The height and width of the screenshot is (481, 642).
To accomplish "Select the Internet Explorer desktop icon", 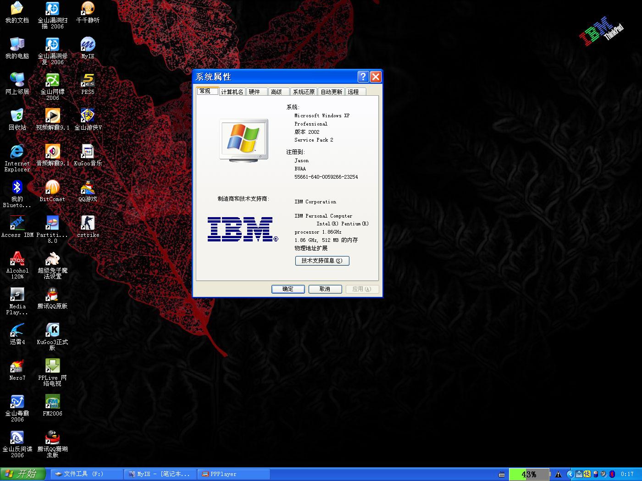I will tap(17, 152).
